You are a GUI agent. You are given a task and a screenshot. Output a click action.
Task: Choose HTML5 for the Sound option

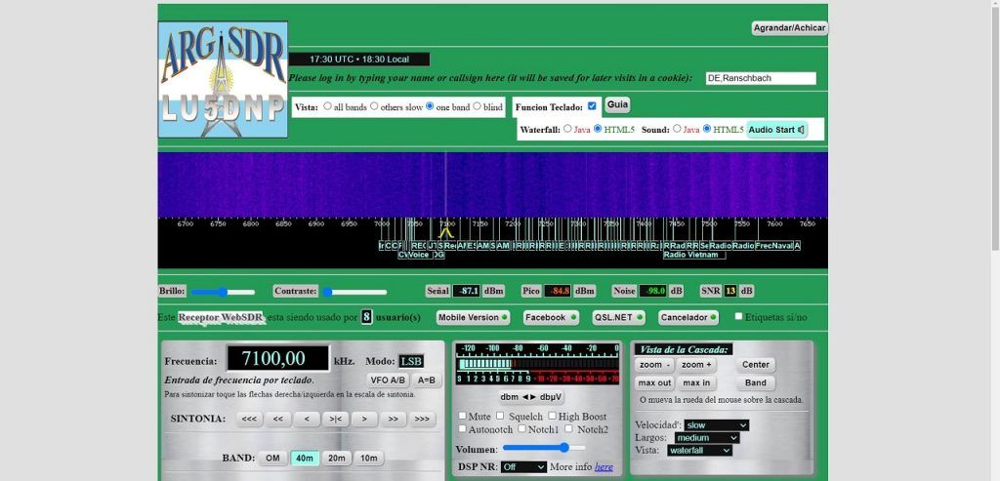click(x=707, y=129)
